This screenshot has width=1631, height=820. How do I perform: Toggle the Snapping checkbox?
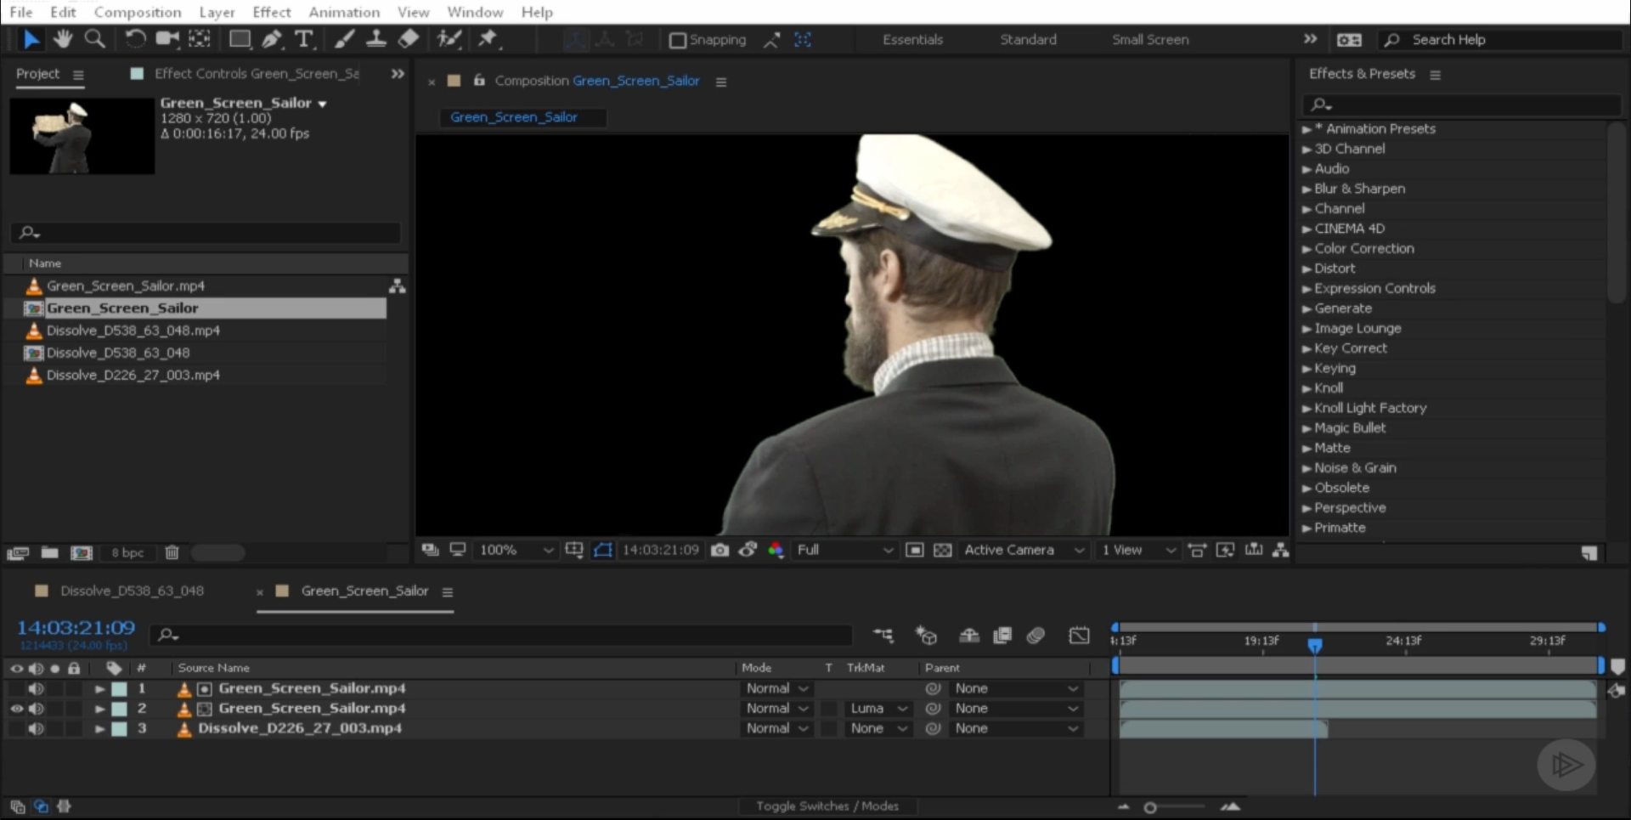coord(678,40)
